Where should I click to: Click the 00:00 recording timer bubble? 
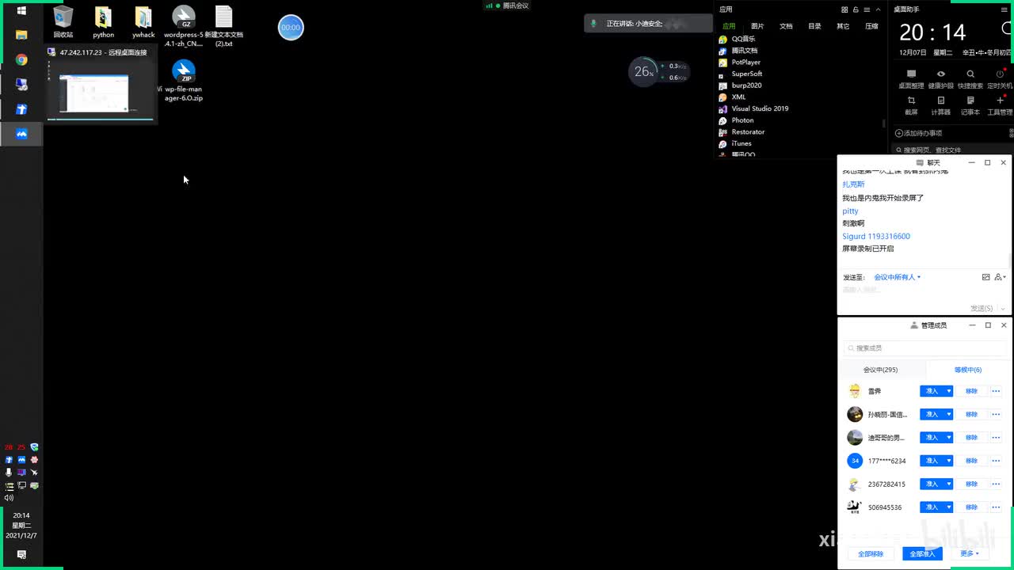291,28
